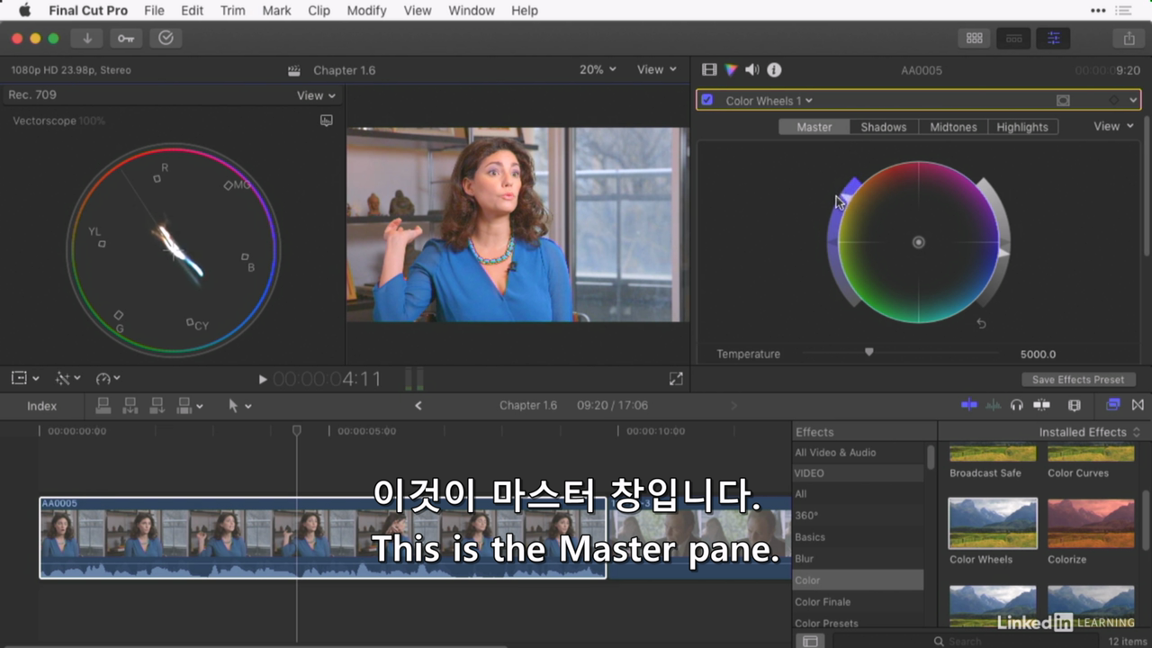The width and height of the screenshot is (1152, 648).
Task: Open the Trim menu
Action: tap(232, 11)
